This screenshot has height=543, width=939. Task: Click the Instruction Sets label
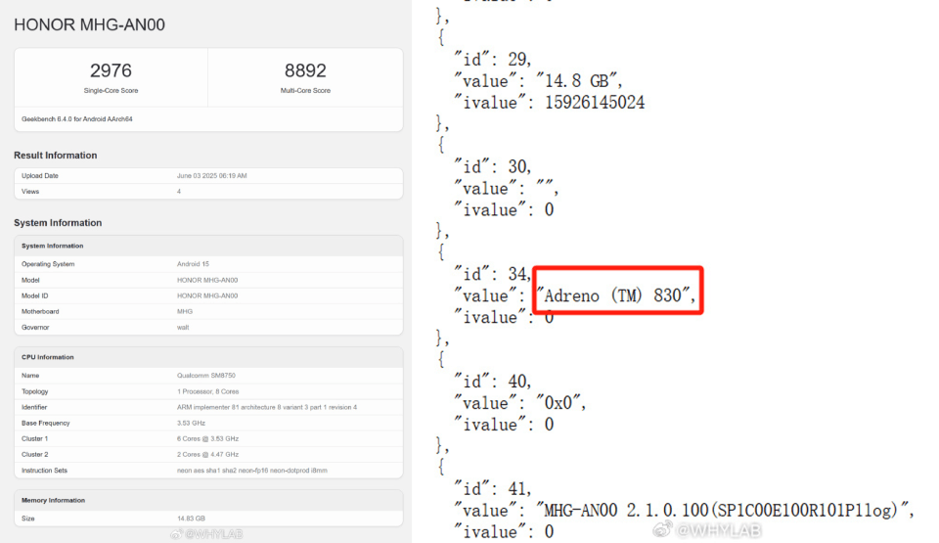44,471
